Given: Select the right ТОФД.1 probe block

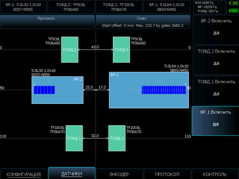Looking at the screenshot, I should click(x=117, y=138).
